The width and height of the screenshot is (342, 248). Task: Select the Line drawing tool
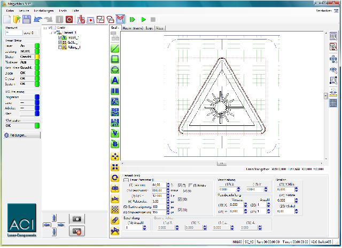click(114, 49)
